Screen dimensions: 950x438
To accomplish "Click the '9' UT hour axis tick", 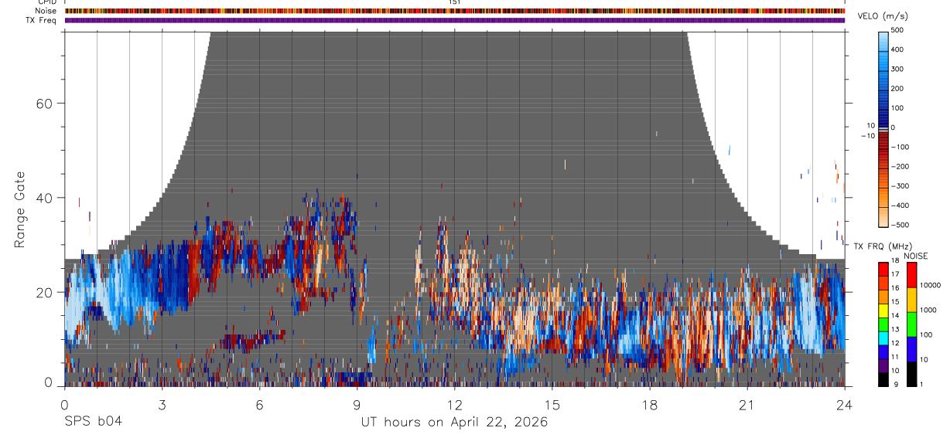I will click(357, 405).
